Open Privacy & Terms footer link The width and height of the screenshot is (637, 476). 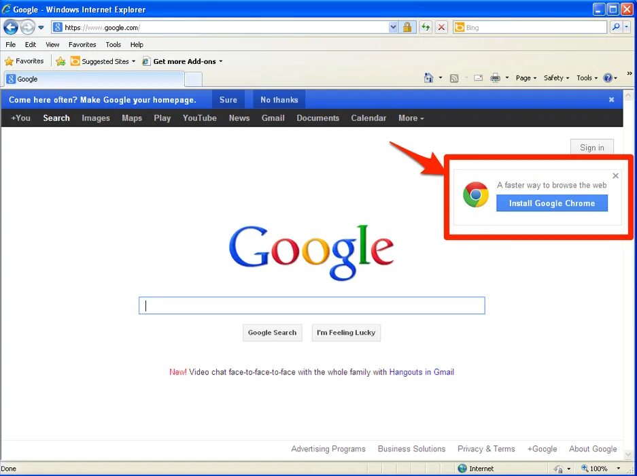tap(486, 449)
